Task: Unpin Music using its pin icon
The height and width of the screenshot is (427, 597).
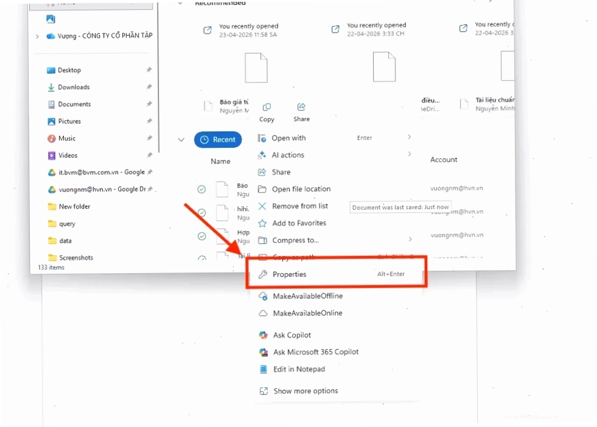Action: 149,137
